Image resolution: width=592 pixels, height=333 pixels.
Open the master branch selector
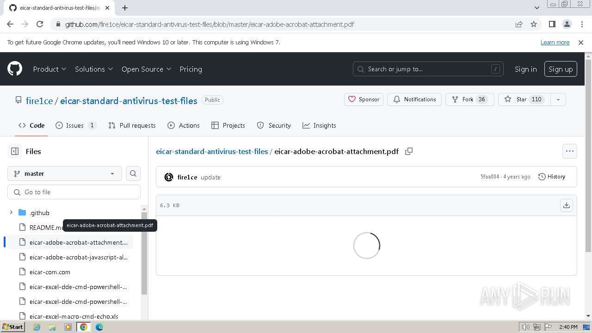(65, 173)
